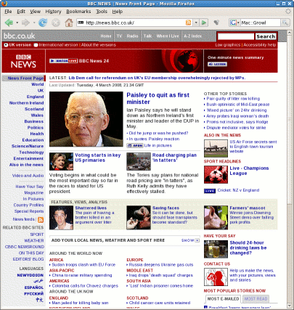Open the Bookmarks menu

(x=78, y=12)
